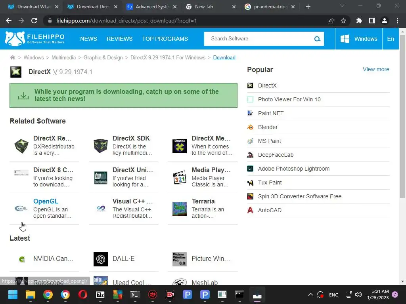Image resolution: width=406 pixels, height=304 pixels.
Task: Click the home breadcrumb icon
Action: pos(12,57)
